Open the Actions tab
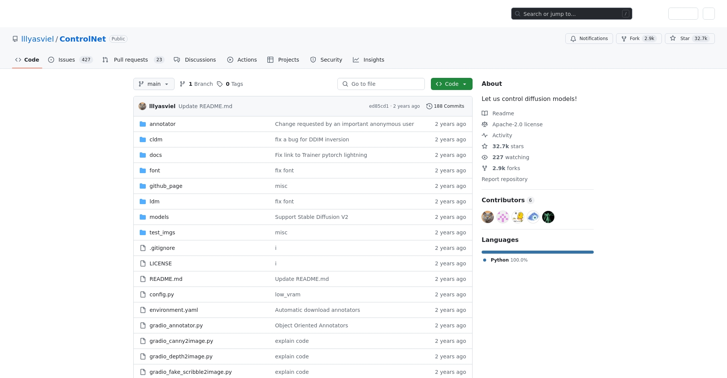The height and width of the screenshot is (378, 727). [242, 60]
